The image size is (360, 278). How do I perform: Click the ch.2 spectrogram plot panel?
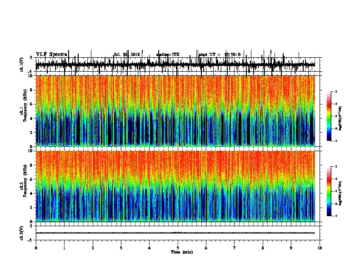[175, 186]
